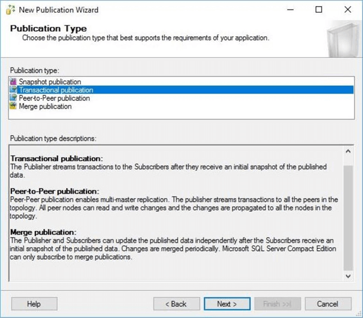Open Help for the wizard
The height and width of the screenshot is (318, 363).
pyautogui.click(x=34, y=304)
